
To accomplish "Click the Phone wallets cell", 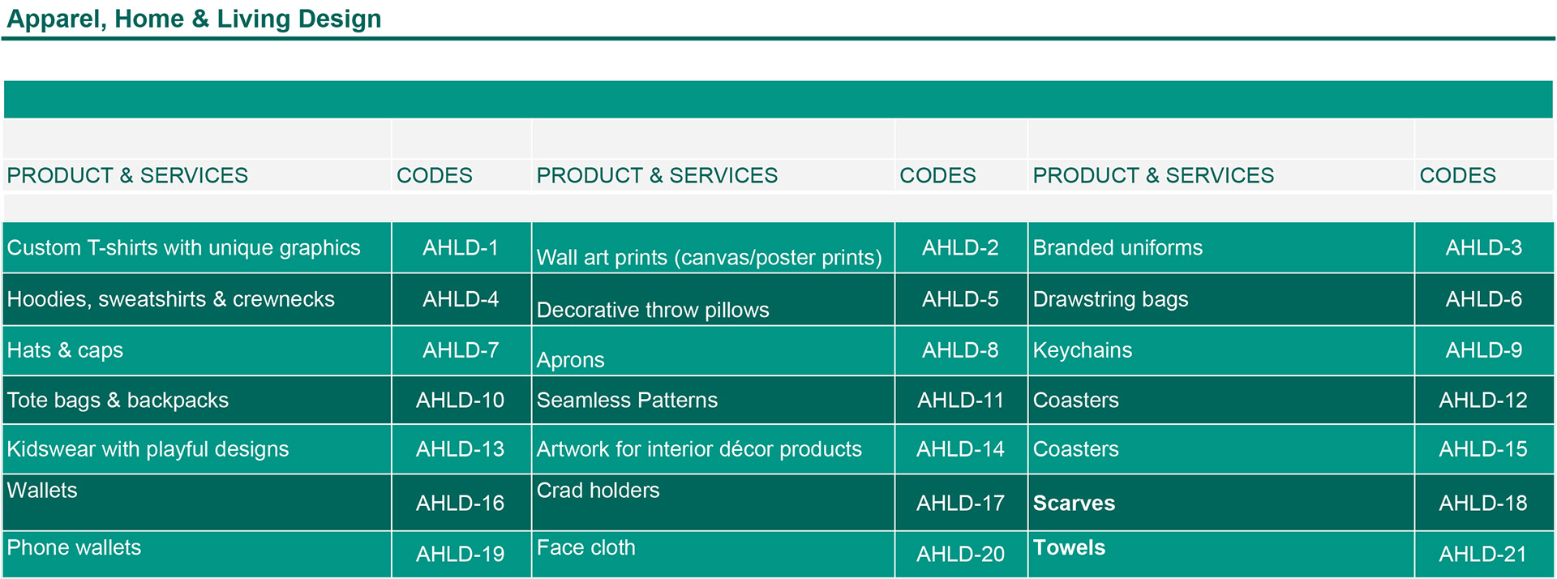I will (74, 548).
